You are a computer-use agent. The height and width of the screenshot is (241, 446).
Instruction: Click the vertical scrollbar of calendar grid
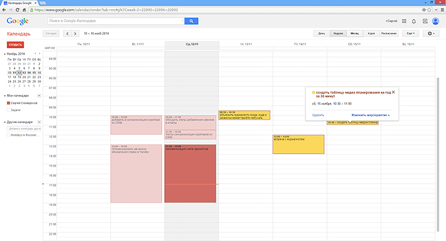click(x=438, y=155)
